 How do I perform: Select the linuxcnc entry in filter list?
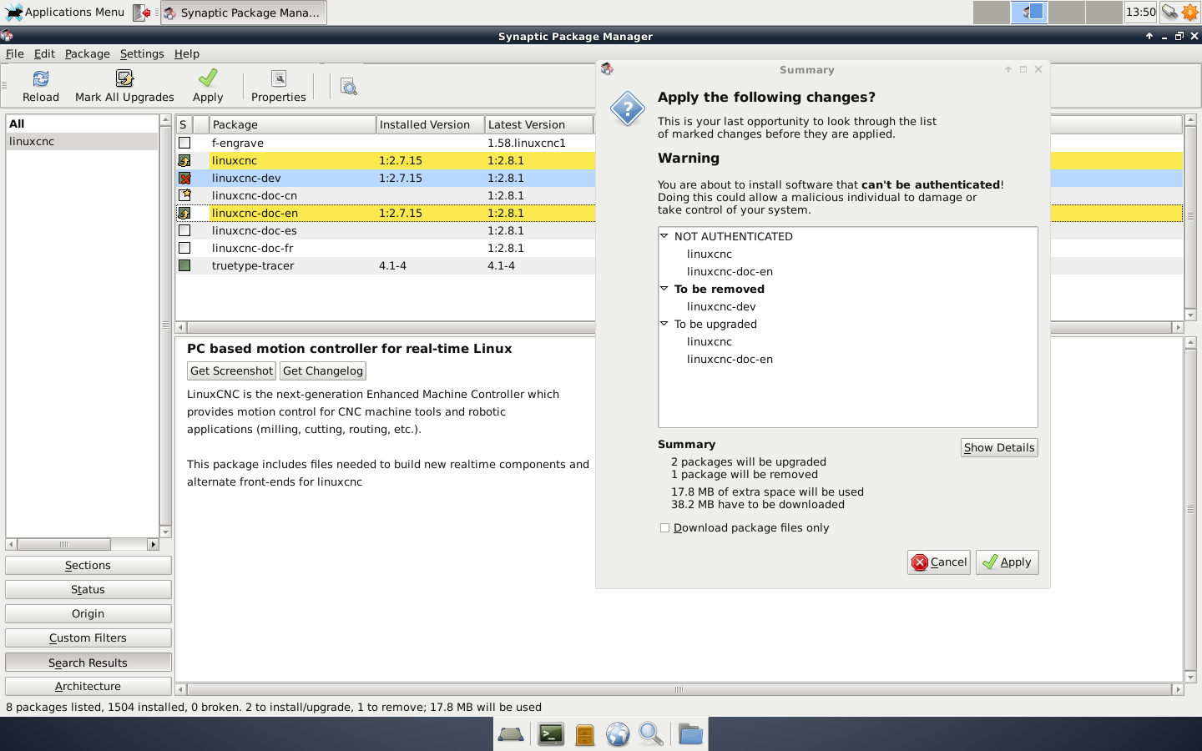pos(82,141)
